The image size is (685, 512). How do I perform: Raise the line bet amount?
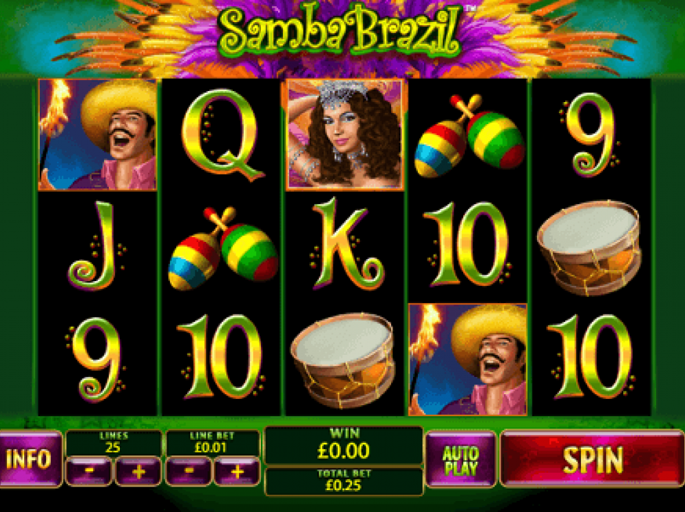(238, 471)
